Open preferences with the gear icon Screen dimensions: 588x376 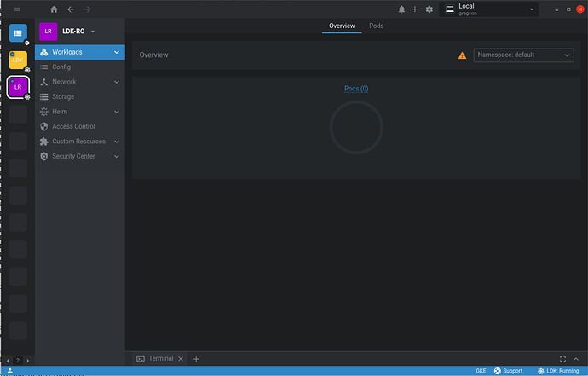tap(429, 9)
